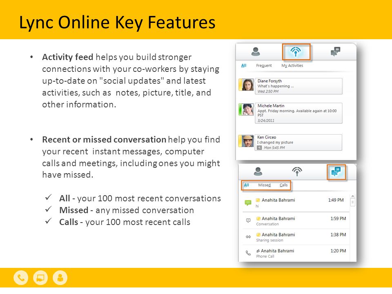Click presence status icon beside Anahita Bahrami 1:38 PM

tap(258, 235)
